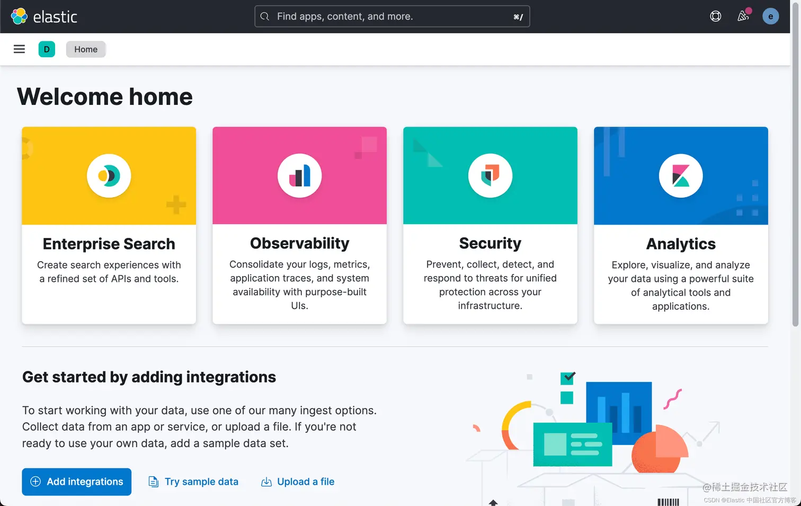Click 'Get started by adding integrations' heading
The width and height of the screenshot is (801, 506).
tap(149, 377)
